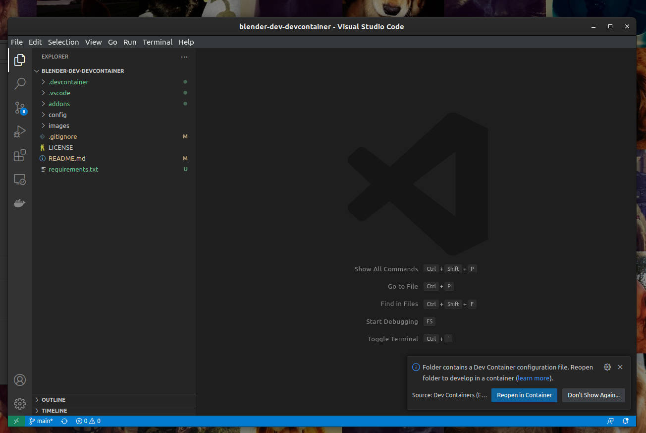Screen dimensions: 646x433
Task: Click the Source: Dev Containers text
Action: click(x=450, y=395)
